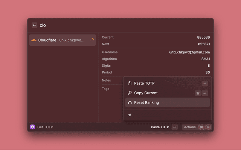
Task: Click the TOTP countdown timer circle
Action: tap(92, 40)
